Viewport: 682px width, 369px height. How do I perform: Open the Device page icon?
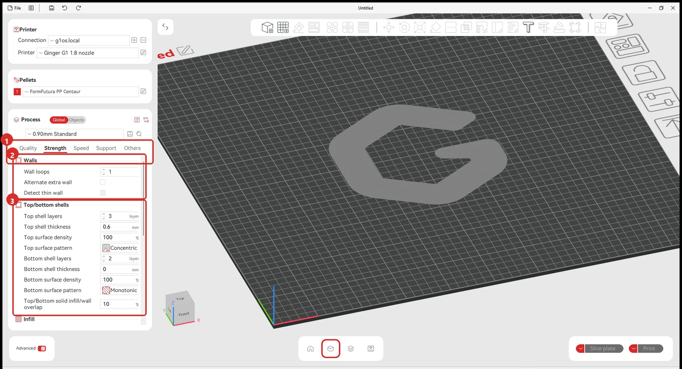tap(371, 349)
